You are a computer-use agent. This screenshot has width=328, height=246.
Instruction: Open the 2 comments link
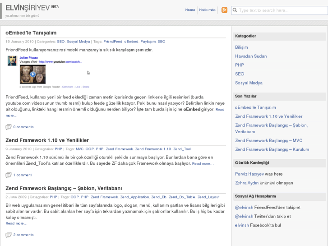tap(23, 235)
